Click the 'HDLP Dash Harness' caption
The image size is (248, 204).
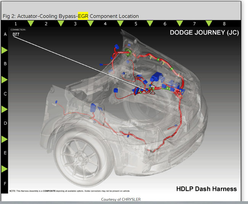pyautogui.click(x=206, y=189)
